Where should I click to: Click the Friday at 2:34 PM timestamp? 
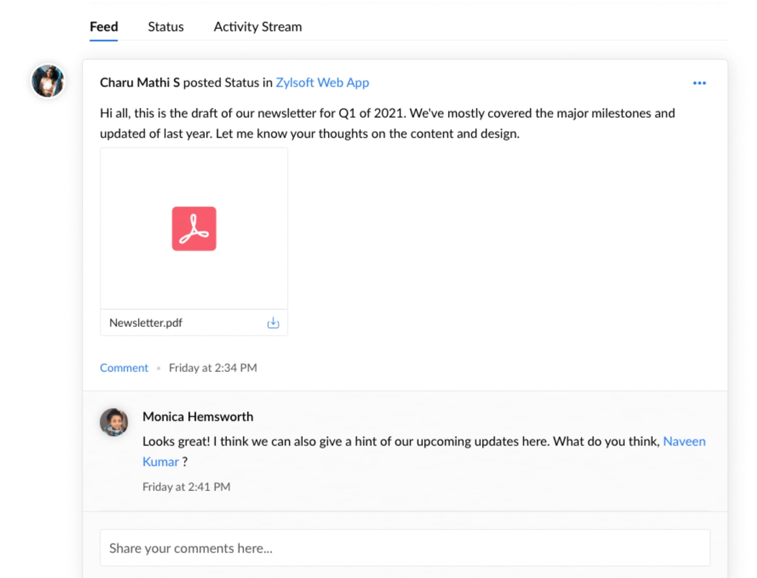point(213,368)
